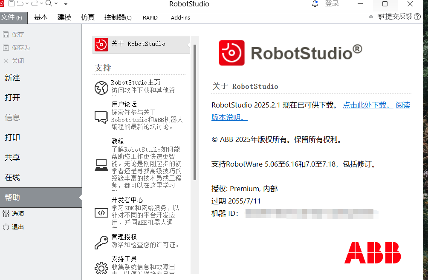Image resolution: width=428 pixels, height=280 pixels.
Task: Open the 教程 laptop icon
Action: click(x=101, y=165)
